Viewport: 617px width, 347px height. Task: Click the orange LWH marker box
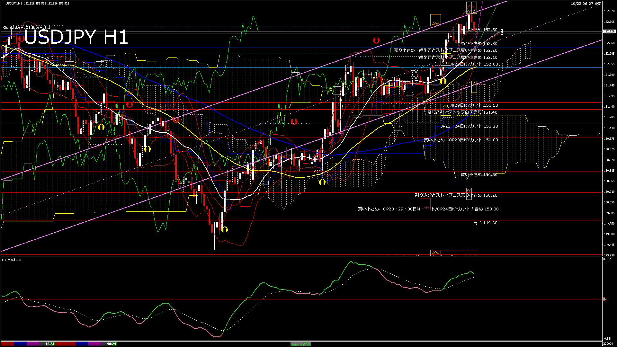[435, 20]
